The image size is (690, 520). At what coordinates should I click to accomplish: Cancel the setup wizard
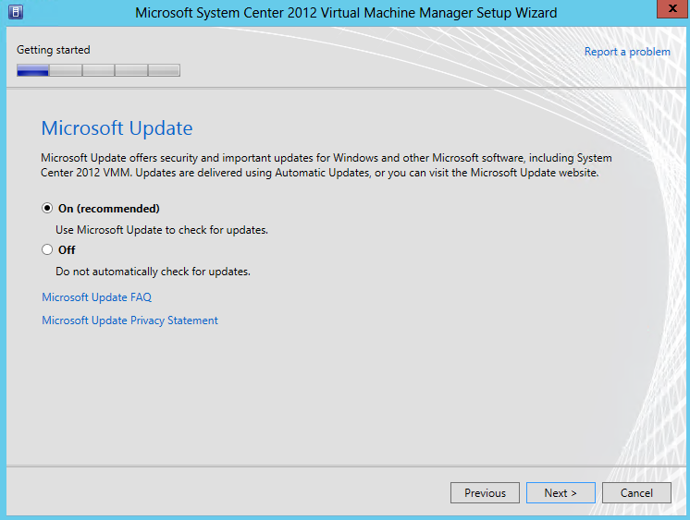click(636, 492)
